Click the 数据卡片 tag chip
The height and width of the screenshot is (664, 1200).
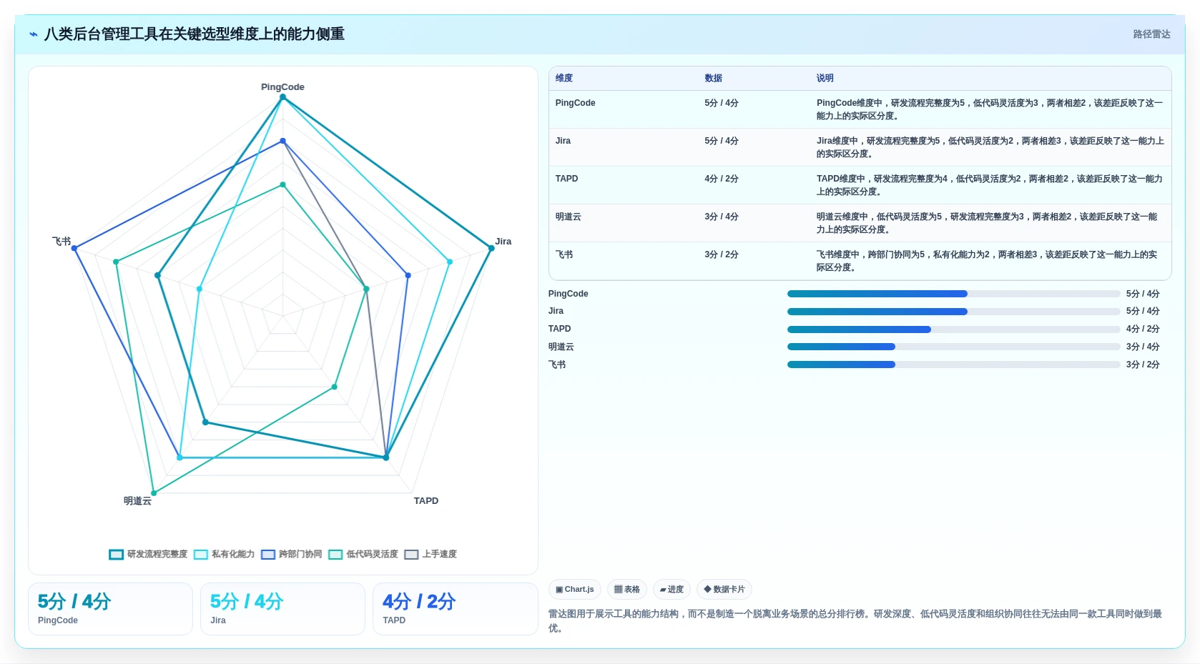pyautogui.click(x=724, y=590)
